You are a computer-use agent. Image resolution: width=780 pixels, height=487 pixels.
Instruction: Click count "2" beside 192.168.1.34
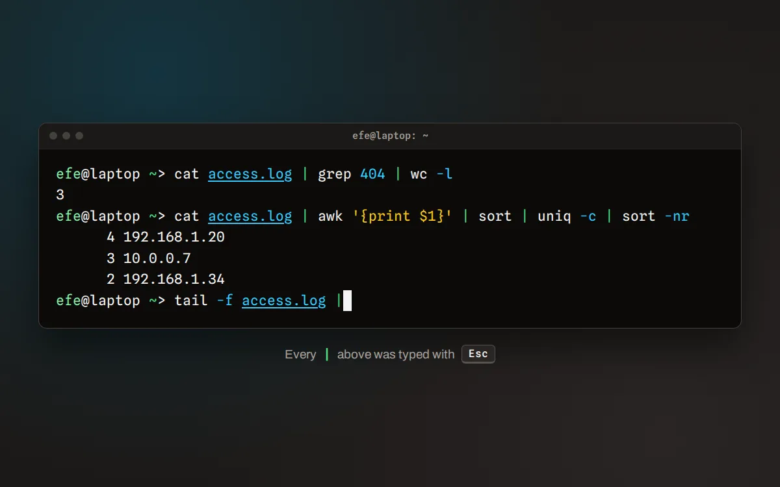[110, 279]
